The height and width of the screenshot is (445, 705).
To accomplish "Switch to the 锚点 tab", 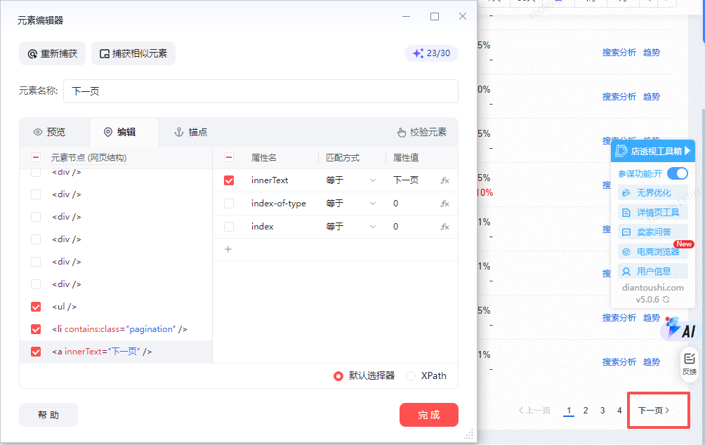I will click(x=190, y=132).
